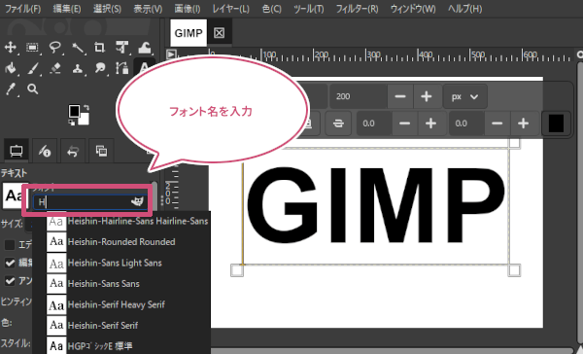Choose Heishin-Sans Light Sans font
Viewport: 583px width, 354px height.
pyautogui.click(x=127, y=263)
